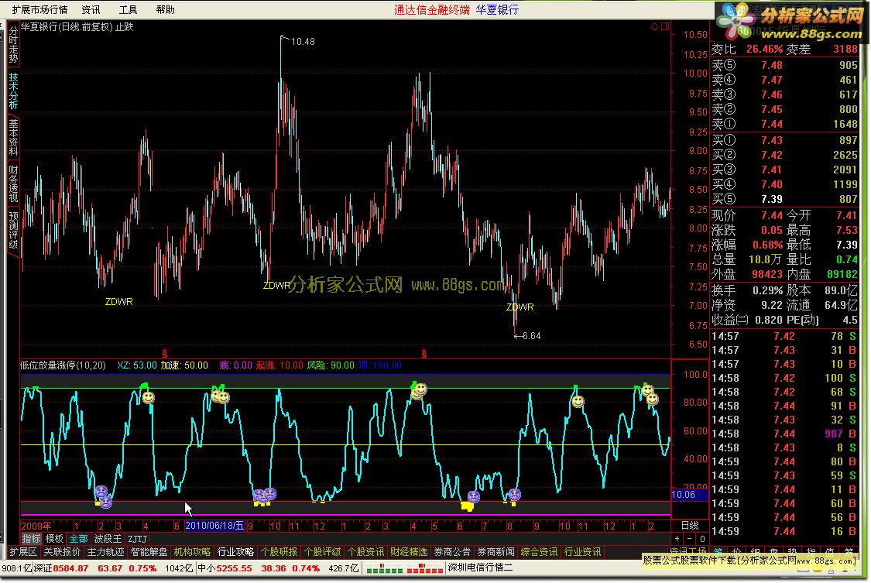Click the second red $ marker under chart
This screenshot has width=871, height=583.
[x=423, y=354]
